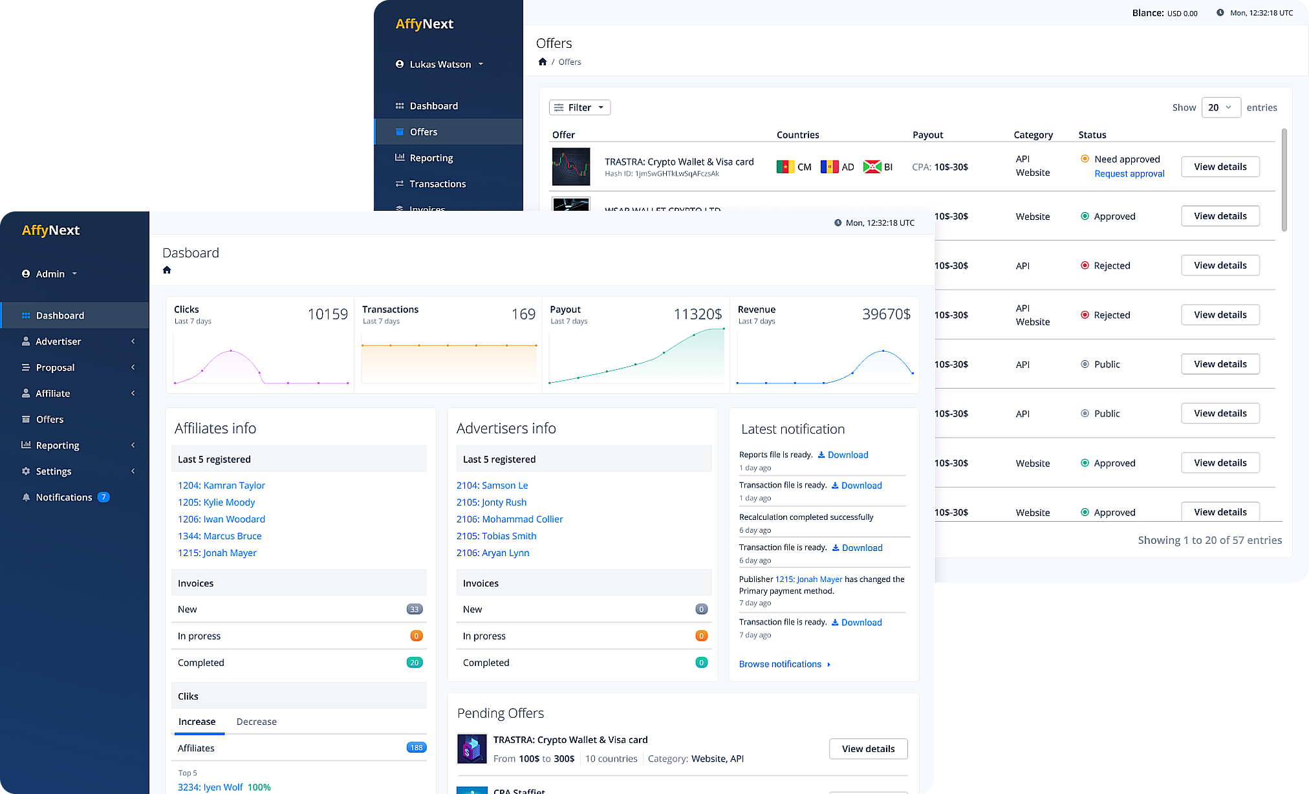Click scrollbar in Offers table
Screen dimensions: 1309x794
1284,180
